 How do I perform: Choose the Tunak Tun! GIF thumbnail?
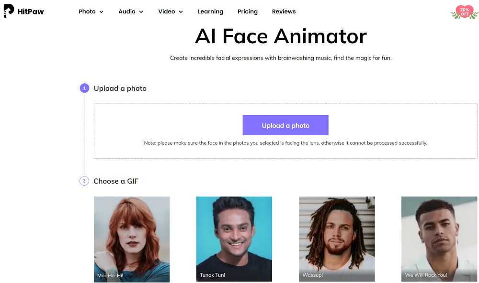click(234, 239)
